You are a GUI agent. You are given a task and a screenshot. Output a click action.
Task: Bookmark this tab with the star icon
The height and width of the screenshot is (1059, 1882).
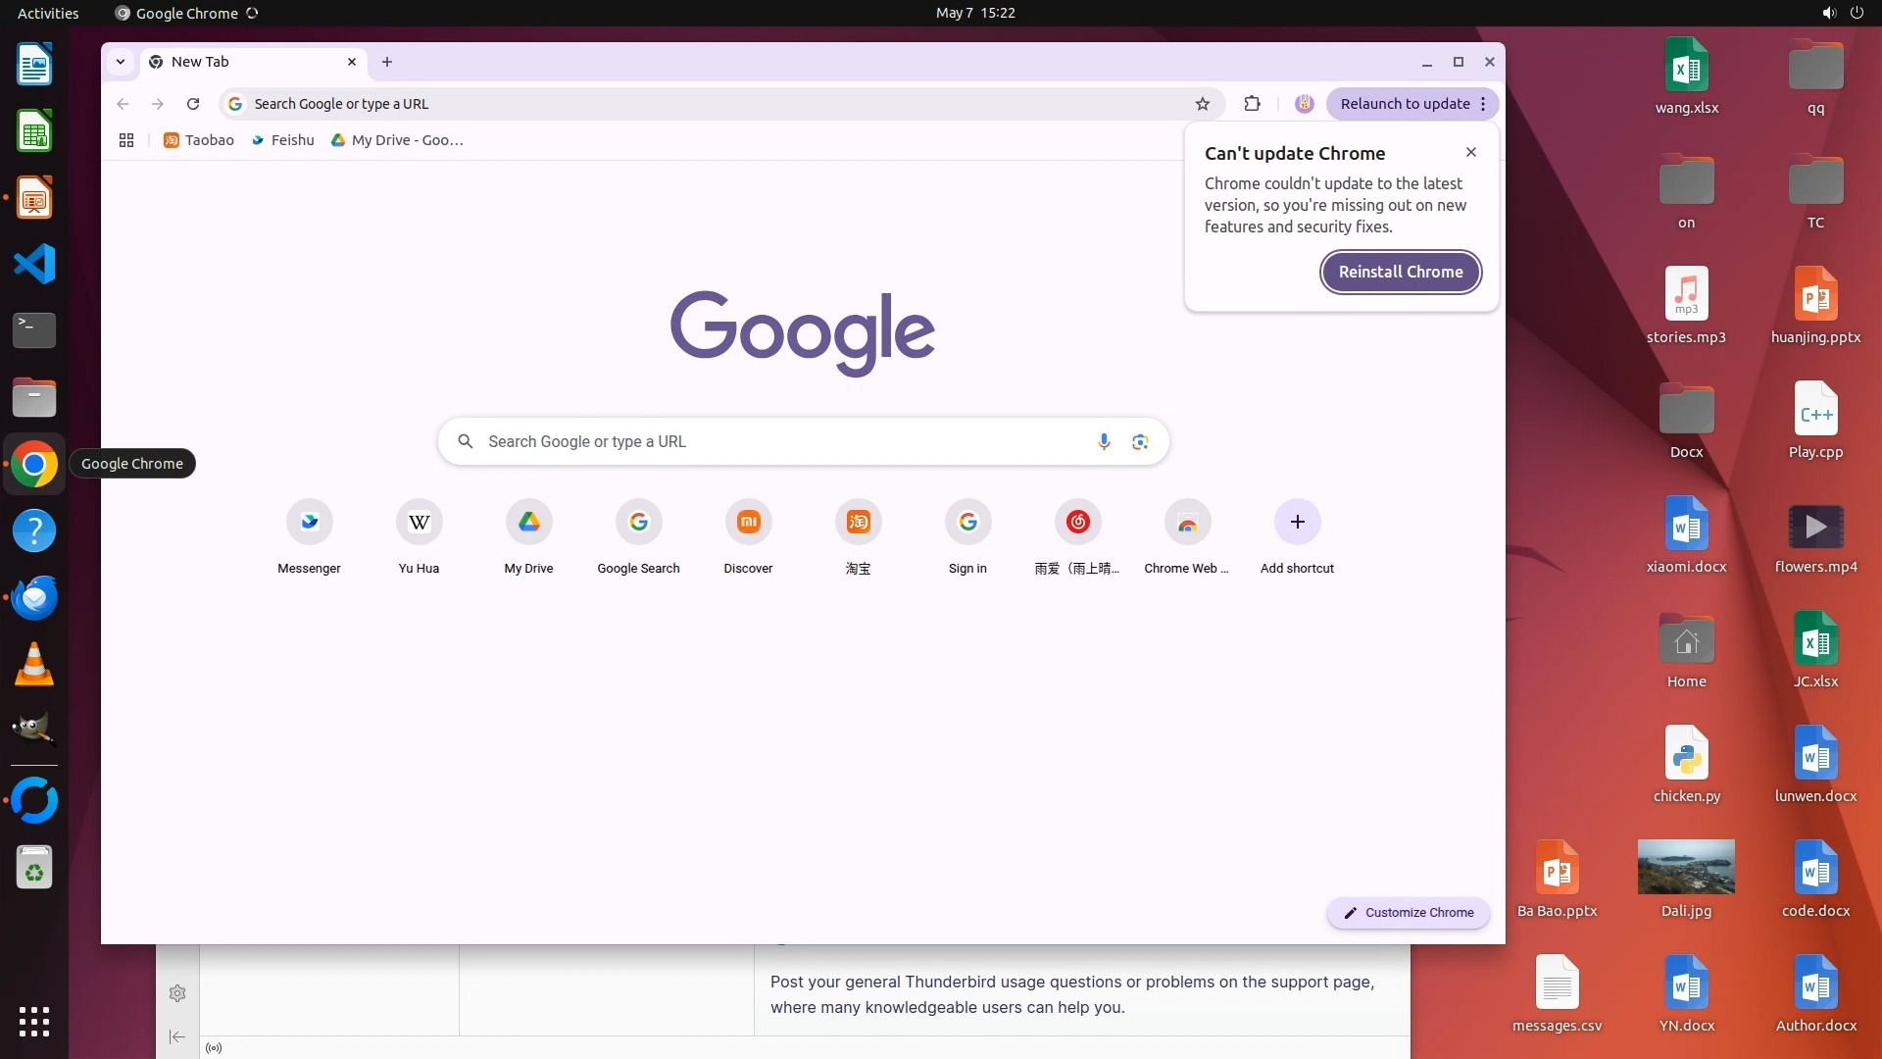[1203, 104]
